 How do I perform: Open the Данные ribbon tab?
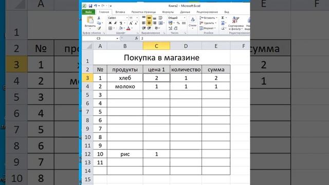pos(185,12)
